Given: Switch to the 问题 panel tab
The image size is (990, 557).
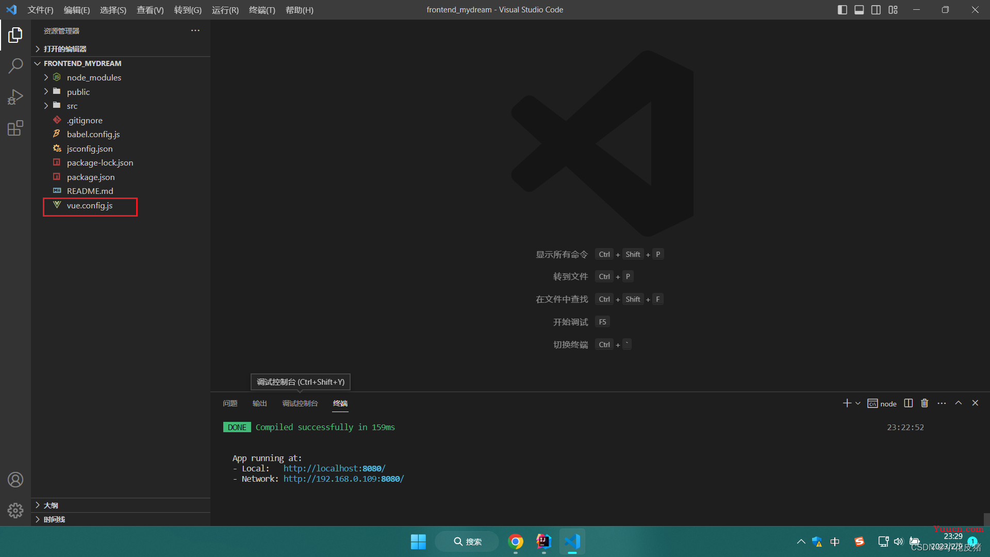Looking at the screenshot, I should (x=230, y=403).
